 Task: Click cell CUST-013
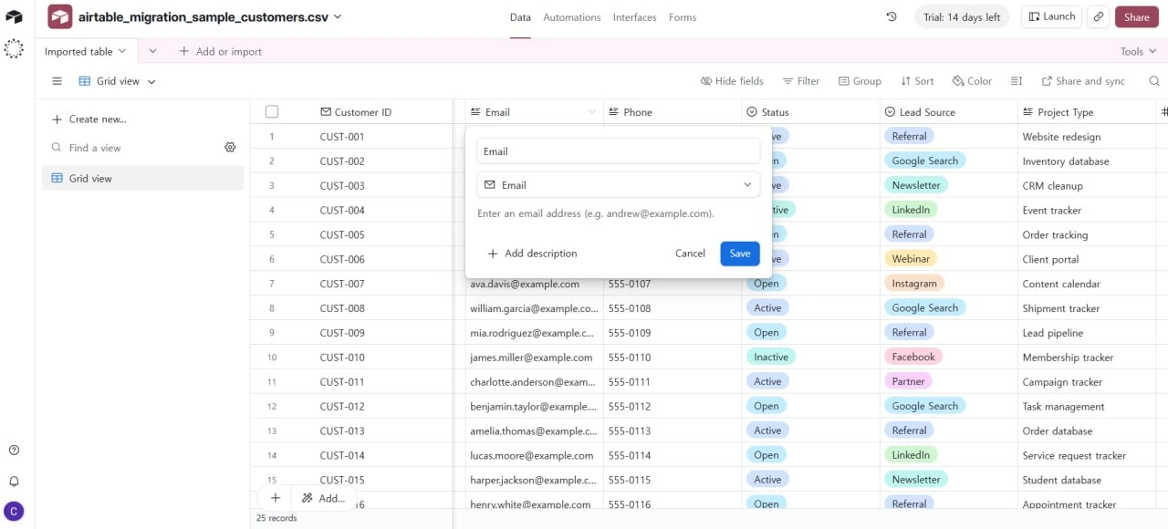342,431
